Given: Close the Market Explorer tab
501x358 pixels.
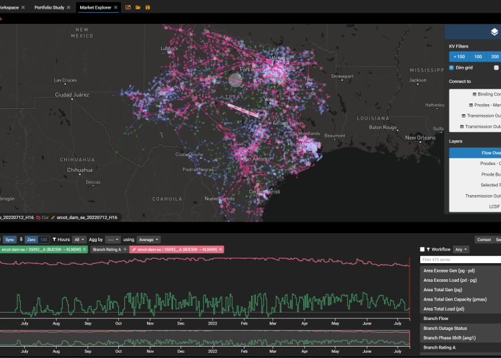Looking at the screenshot, I should pos(116,7).
